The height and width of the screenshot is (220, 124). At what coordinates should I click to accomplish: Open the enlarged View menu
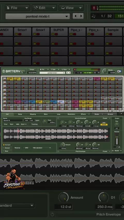click(x=71, y=8)
